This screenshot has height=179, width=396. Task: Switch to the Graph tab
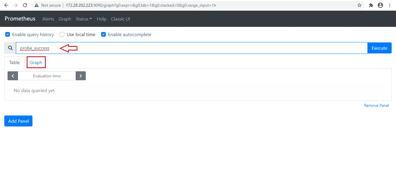click(36, 62)
